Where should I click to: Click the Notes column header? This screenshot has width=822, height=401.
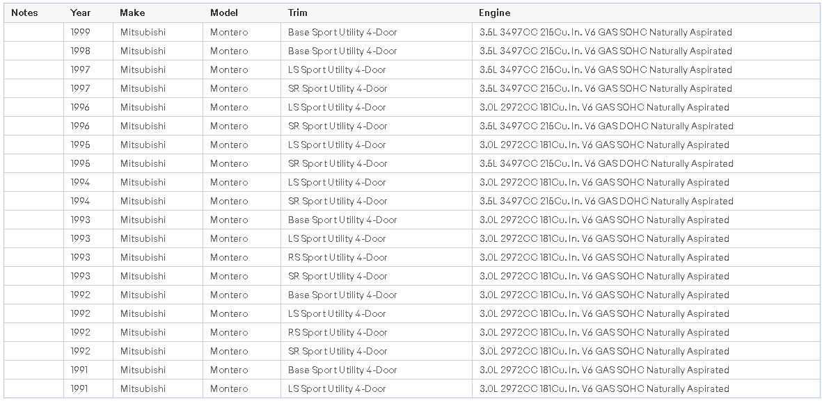click(24, 13)
